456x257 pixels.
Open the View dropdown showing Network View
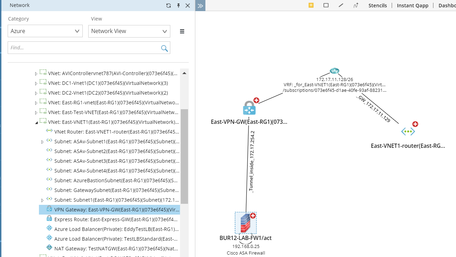(129, 31)
